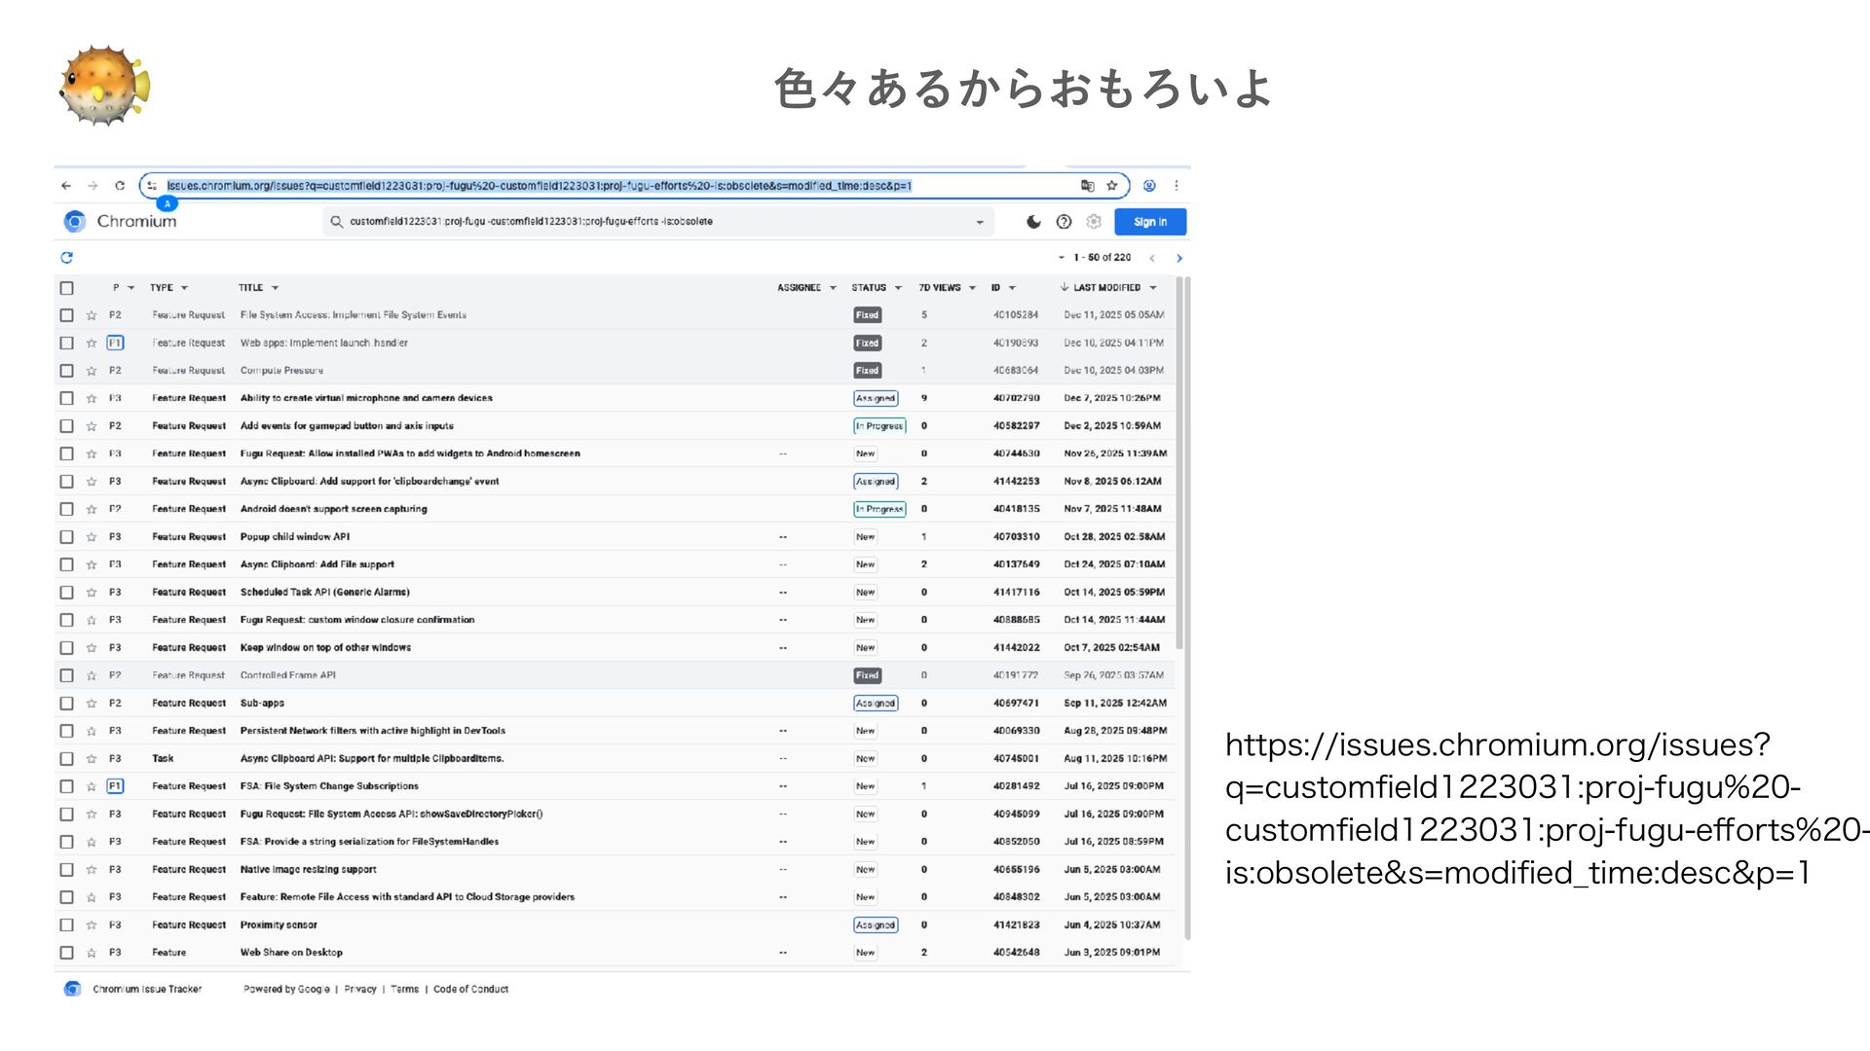The image size is (1870, 1051).
Task: Go to next page of results arrow
Action: (1179, 258)
